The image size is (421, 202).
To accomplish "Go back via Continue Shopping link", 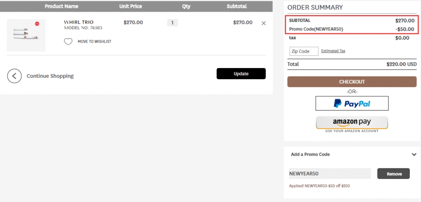I will pyautogui.click(x=50, y=76).
